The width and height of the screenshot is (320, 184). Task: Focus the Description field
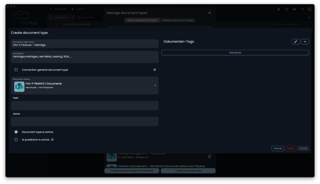tap(85, 57)
